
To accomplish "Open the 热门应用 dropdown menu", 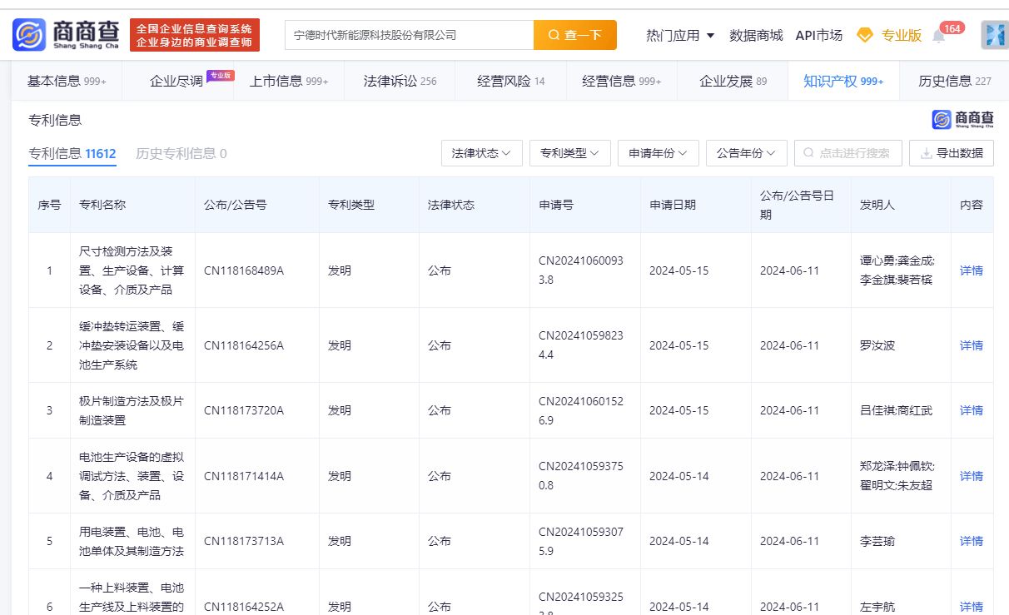I will click(x=680, y=35).
